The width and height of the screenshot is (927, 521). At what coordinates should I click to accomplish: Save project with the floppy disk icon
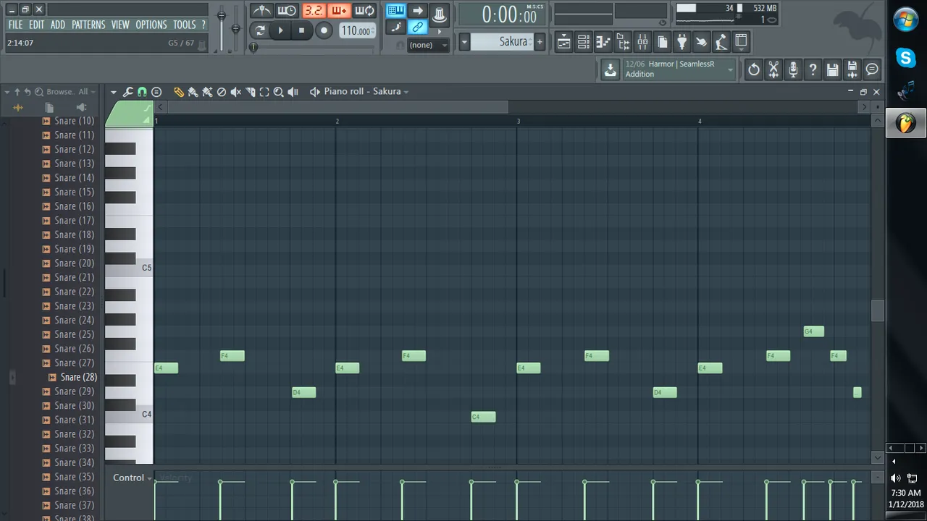832,69
